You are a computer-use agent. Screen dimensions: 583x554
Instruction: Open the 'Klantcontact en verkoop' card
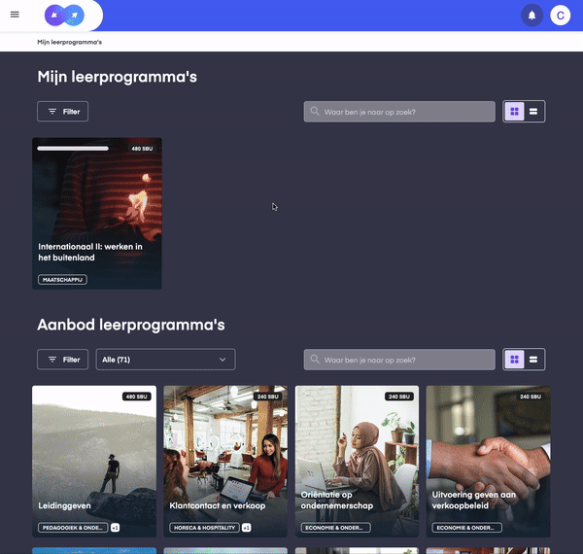pyautogui.click(x=225, y=461)
